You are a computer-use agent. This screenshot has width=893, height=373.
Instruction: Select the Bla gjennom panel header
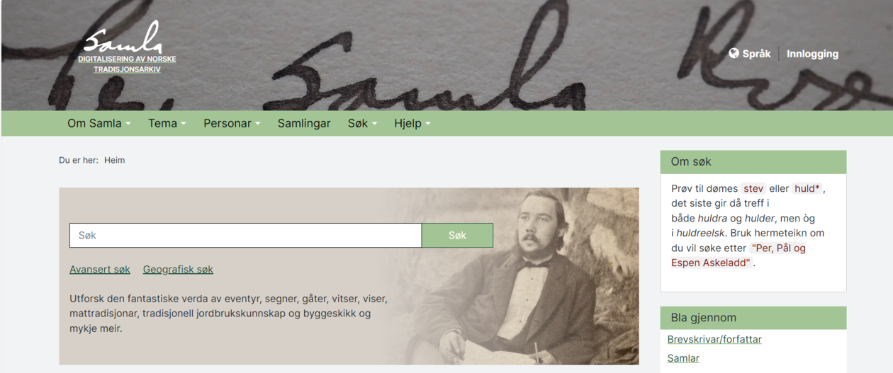[x=753, y=318]
